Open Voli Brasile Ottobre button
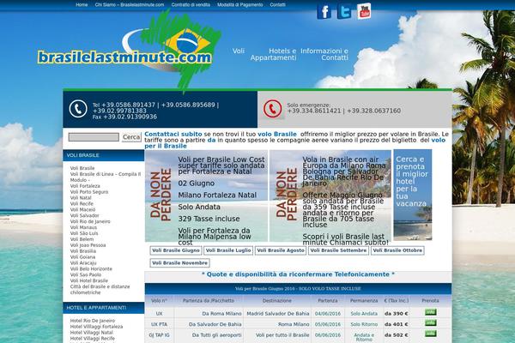 tap(397, 250)
